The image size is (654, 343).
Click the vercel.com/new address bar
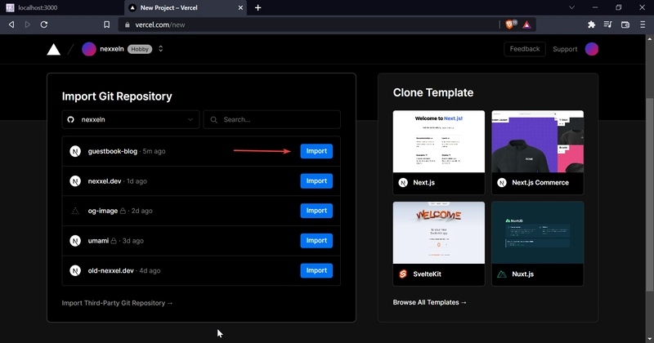[309, 24]
